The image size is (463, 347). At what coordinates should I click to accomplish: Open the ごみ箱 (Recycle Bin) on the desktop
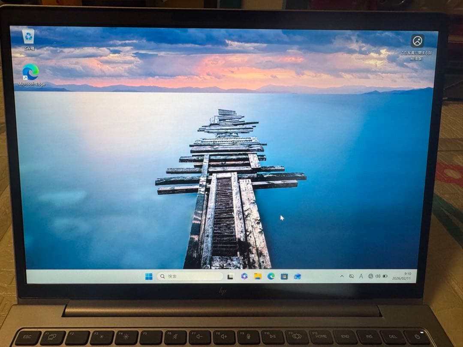pyautogui.click(x=28, y=35)
